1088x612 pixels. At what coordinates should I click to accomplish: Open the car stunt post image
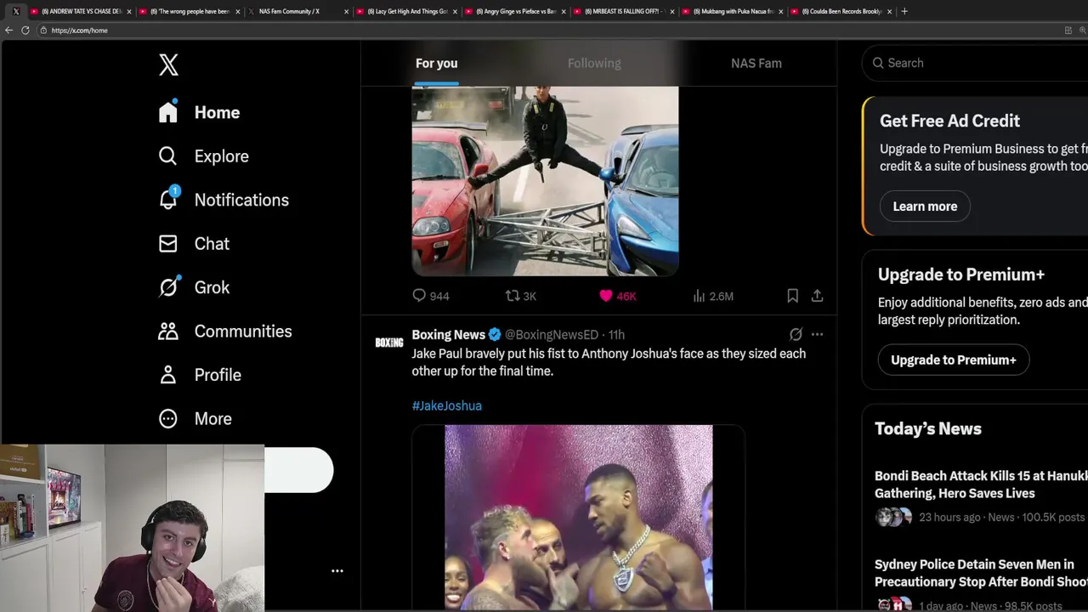[x=545, y=180]
